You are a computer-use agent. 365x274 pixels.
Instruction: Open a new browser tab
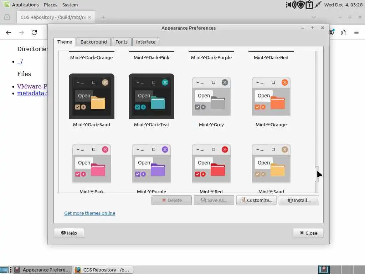(103, 17)
